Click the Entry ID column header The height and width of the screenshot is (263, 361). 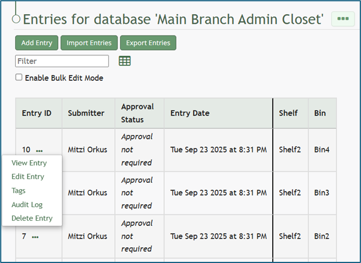point(37,113)
